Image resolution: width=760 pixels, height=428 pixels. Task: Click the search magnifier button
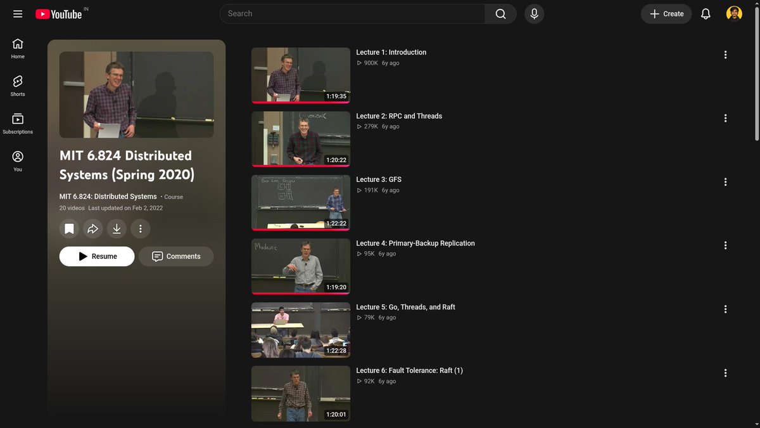(x=500, y=14)
